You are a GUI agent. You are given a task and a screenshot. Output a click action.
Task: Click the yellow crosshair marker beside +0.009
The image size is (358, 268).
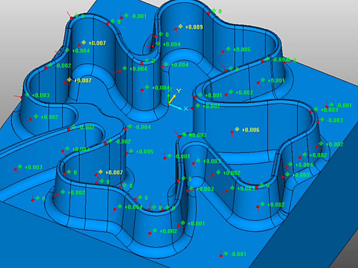click(x=180, y=26)
